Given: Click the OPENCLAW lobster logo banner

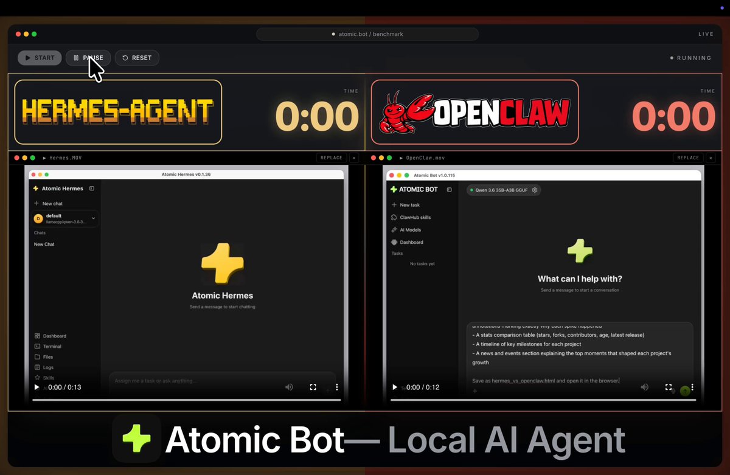Looking at the screenshot, I should [475, 112].
